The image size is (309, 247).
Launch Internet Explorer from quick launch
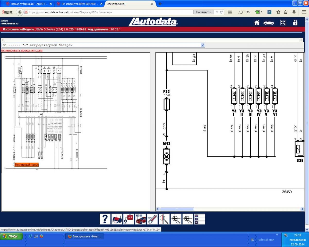coord(30,236)
